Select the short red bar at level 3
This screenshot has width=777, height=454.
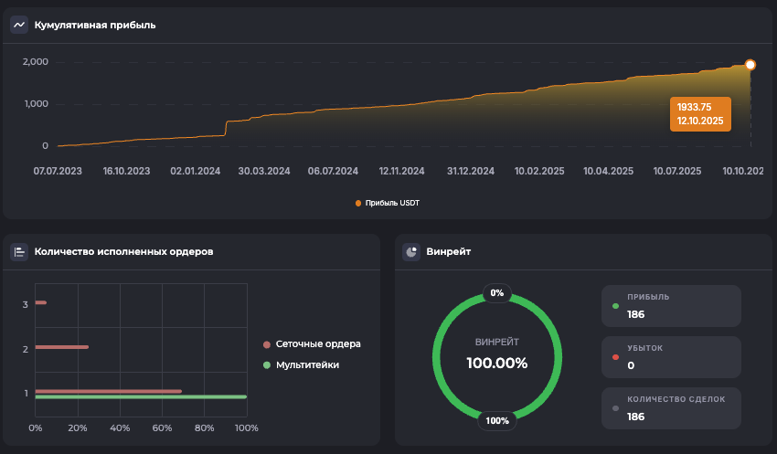pos(40,302)
